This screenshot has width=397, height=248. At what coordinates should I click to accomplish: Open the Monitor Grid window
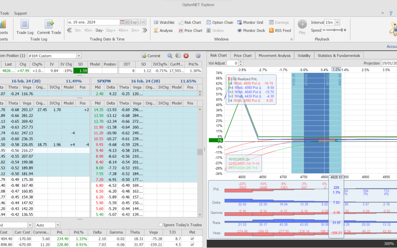point(250,22)
